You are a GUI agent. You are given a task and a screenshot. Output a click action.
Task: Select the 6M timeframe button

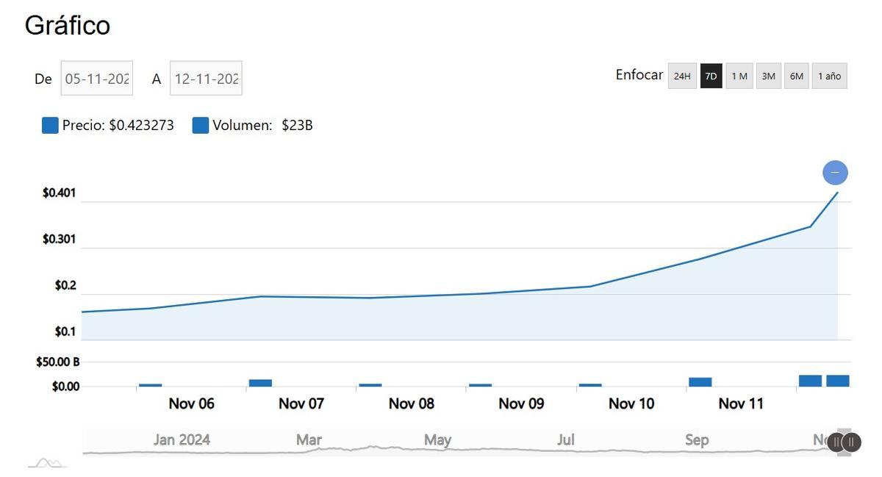[795, 76]
